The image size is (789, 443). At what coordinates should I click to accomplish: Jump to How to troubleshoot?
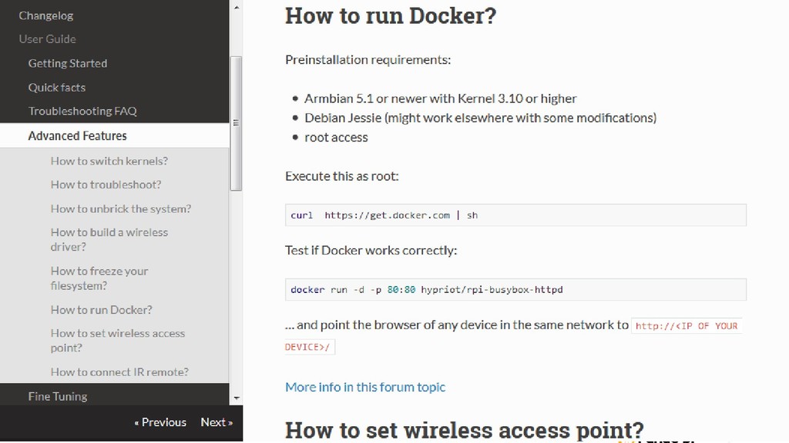106,185
